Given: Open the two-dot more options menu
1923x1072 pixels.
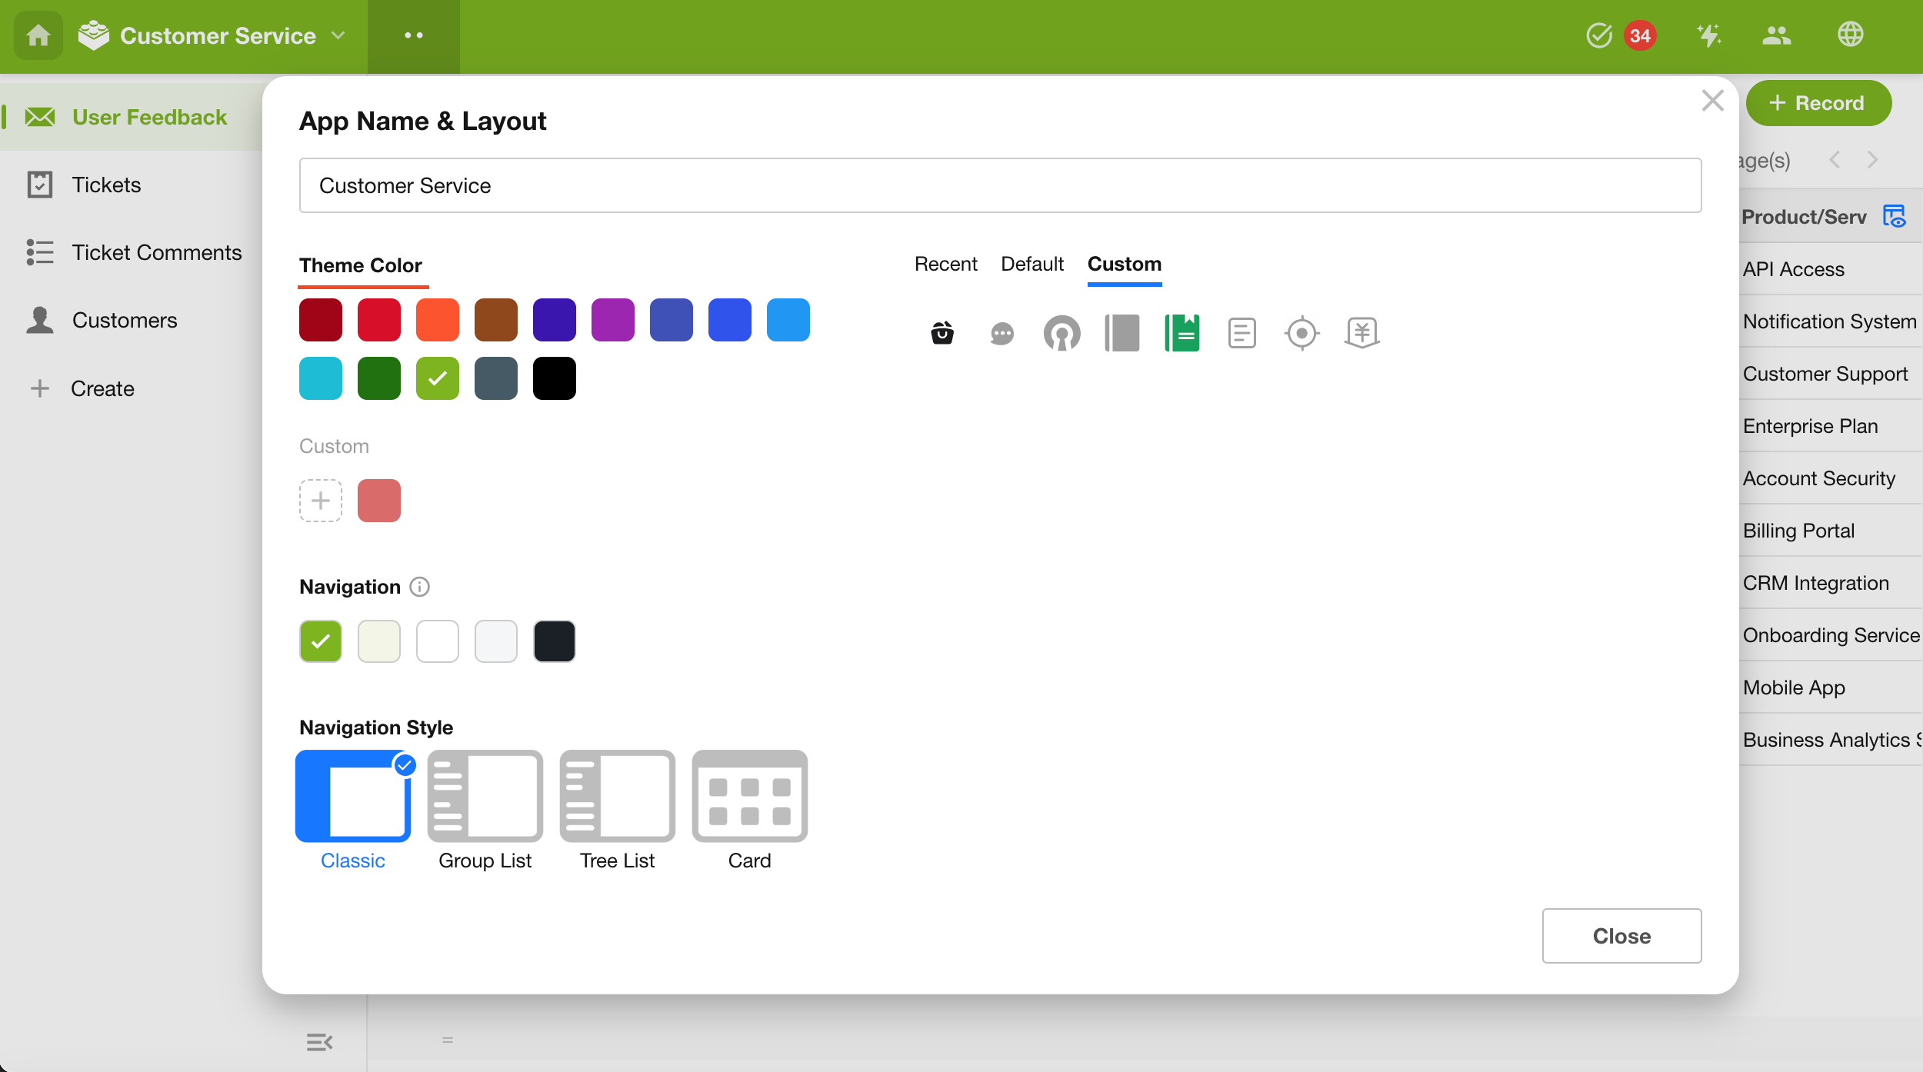Looking at the screenshot, I should coord(413,35).
